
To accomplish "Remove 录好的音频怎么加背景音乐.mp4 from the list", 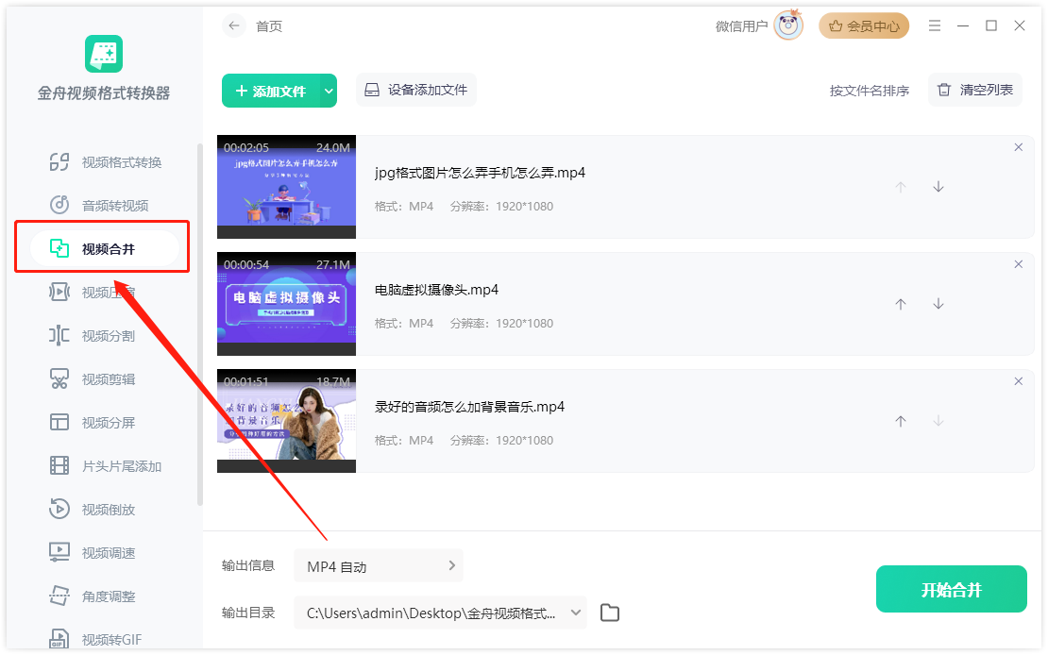I will 1018,381.
